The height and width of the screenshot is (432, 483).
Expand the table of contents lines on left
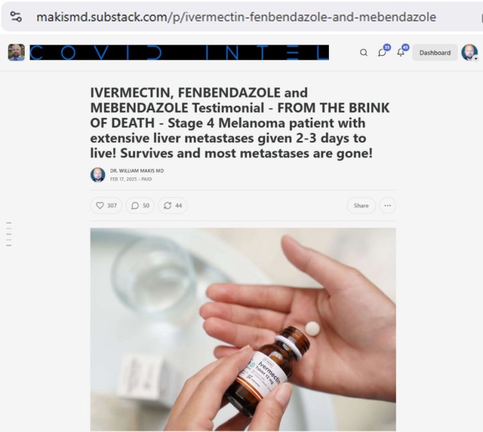click(9, 234)
